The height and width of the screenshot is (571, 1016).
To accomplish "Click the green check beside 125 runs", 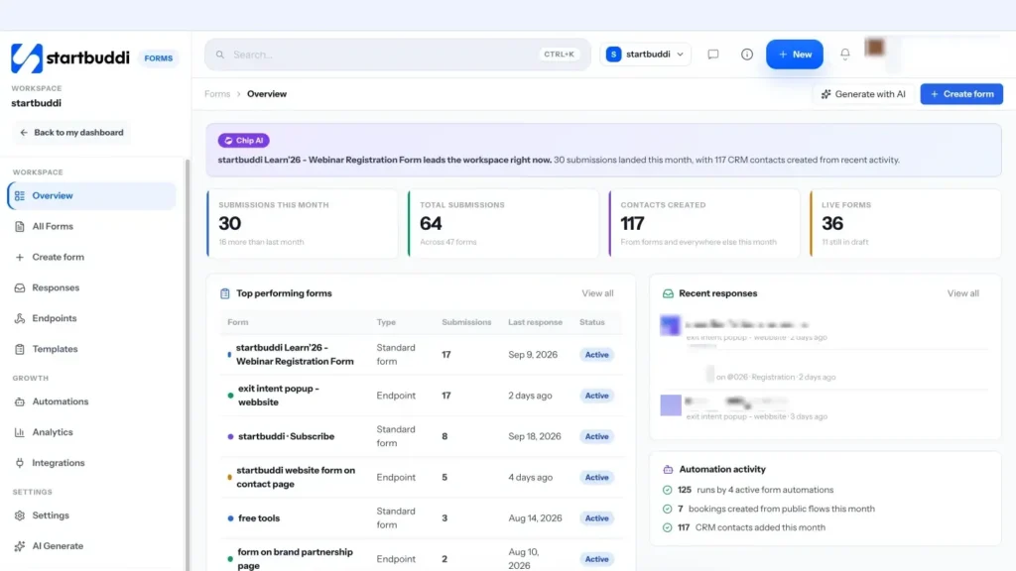I will coord(668,490).
